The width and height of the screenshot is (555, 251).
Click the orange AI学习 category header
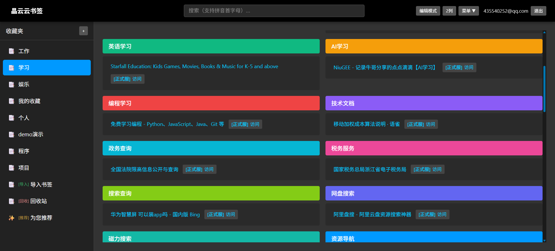[x=434, y=46]
